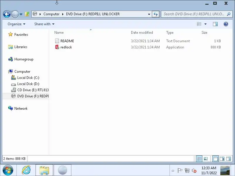Sort by Type column header
The width and height of the screenshot is (235, 176).
click(170, 33)
